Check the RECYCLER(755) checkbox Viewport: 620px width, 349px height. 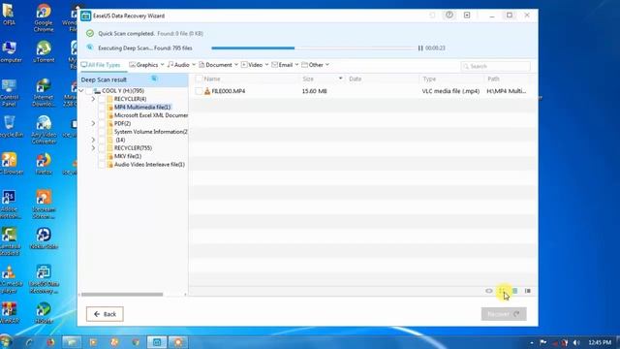click(x=102, y=148)
